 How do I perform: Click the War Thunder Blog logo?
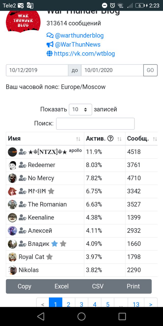(x=23, y=21)
